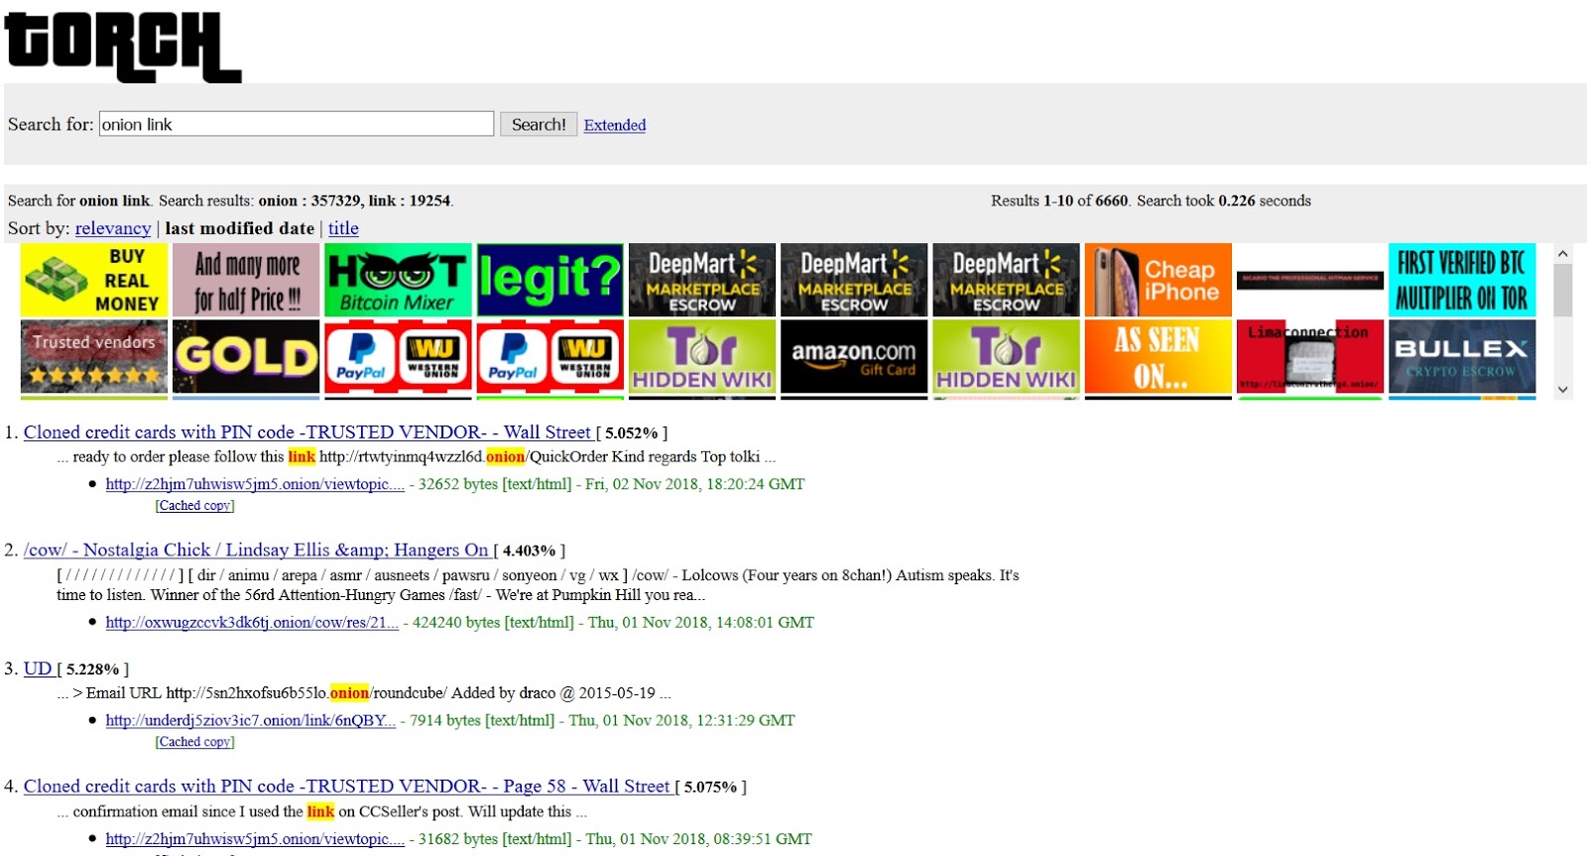1587x856 pixels.
Task: Focus the 'Search for' text field
Action: [296, 124]
